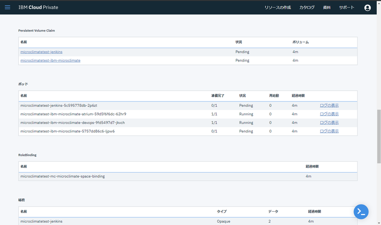Screen dimensions: 381x225
Task: Click Persistent Volume Claim section heading
Action: point(37,31)
